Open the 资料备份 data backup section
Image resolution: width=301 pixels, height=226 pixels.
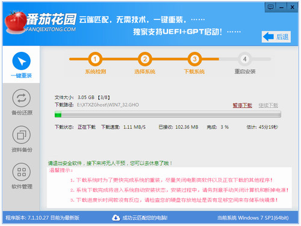22,139
